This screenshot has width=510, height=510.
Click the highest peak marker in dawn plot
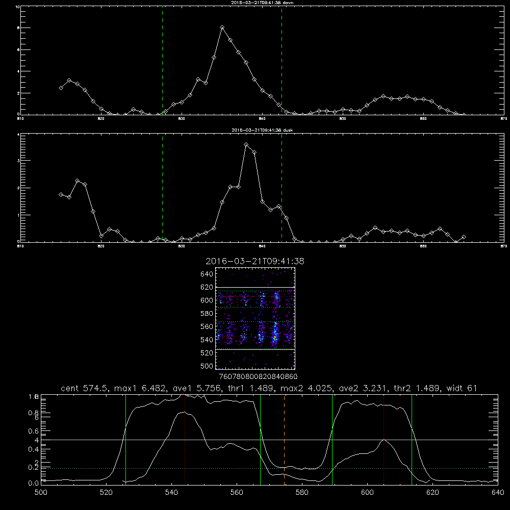(222, 28)
